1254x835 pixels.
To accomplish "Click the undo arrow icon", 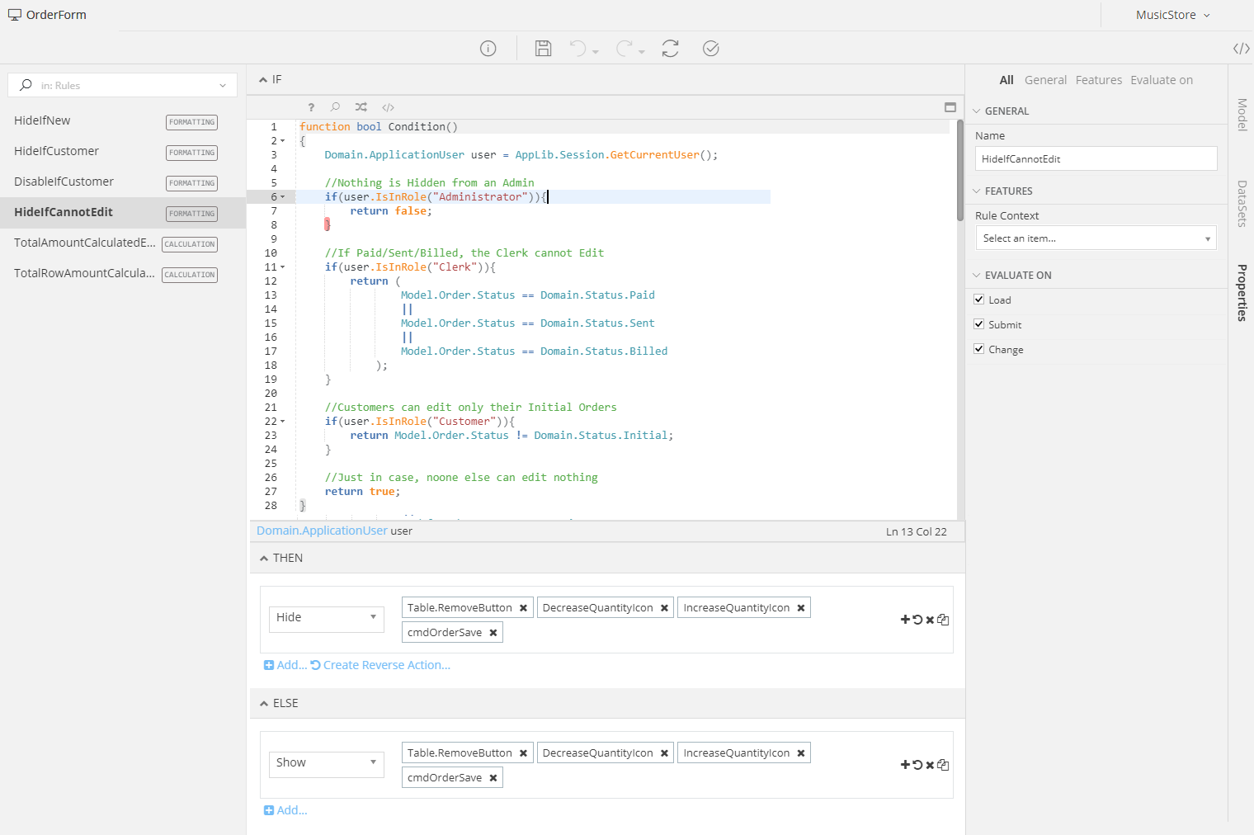I will pyautogui.click(x=577, y=49).
